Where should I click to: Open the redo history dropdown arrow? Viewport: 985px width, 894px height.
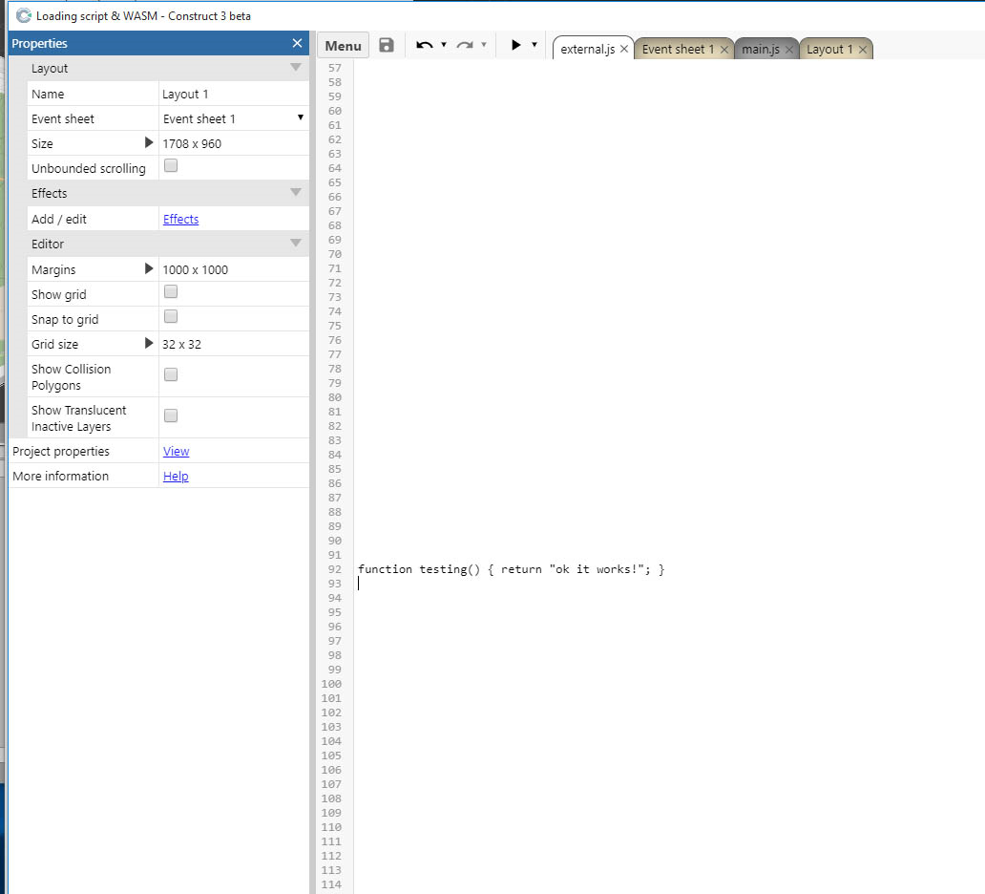point(484,45)
